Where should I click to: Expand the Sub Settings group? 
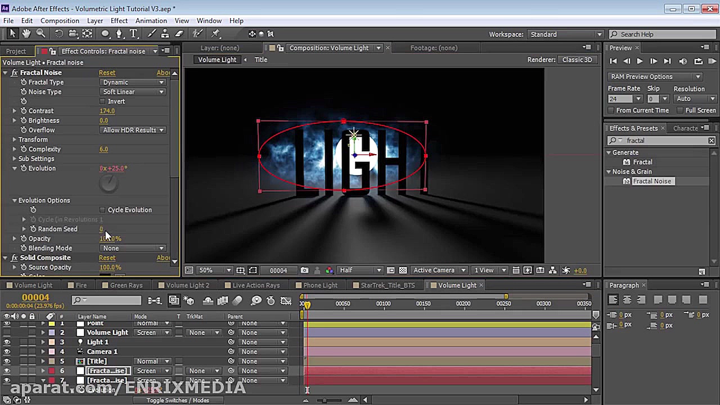15,159
